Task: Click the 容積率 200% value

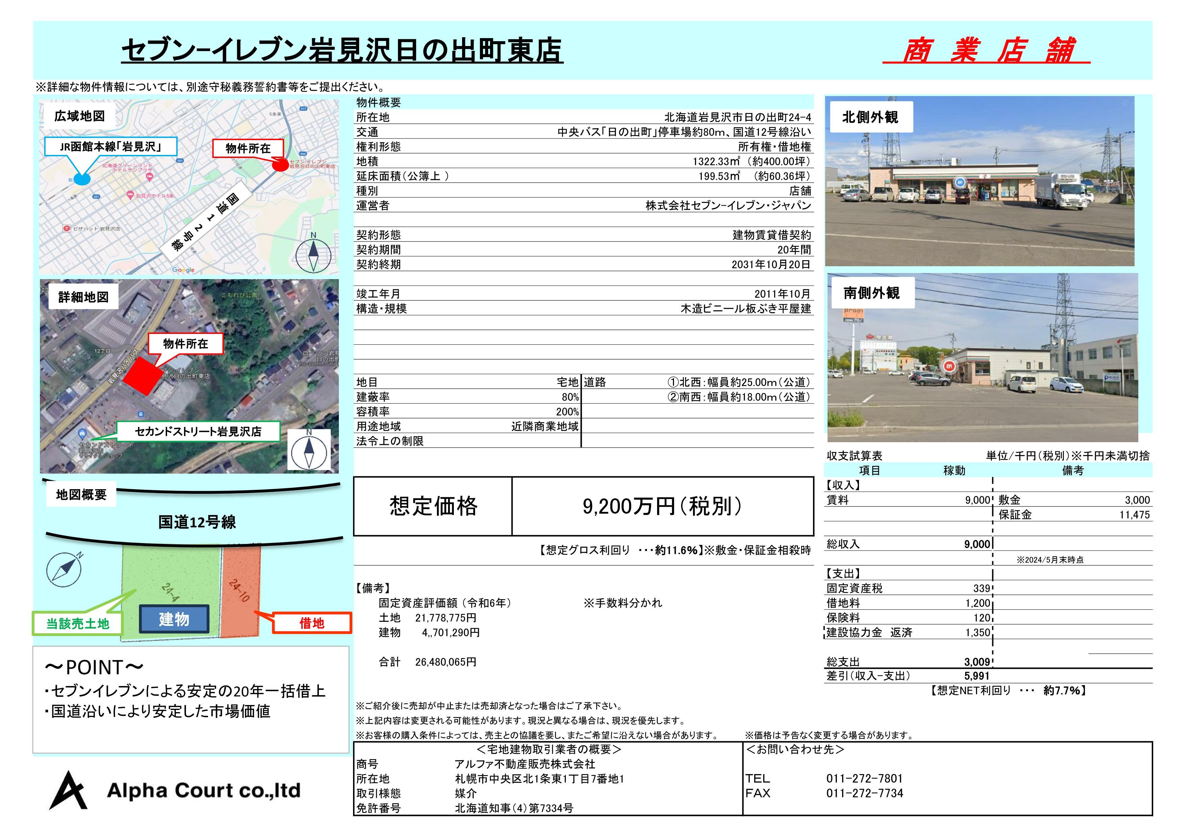Action: click(x=567, y=412)
